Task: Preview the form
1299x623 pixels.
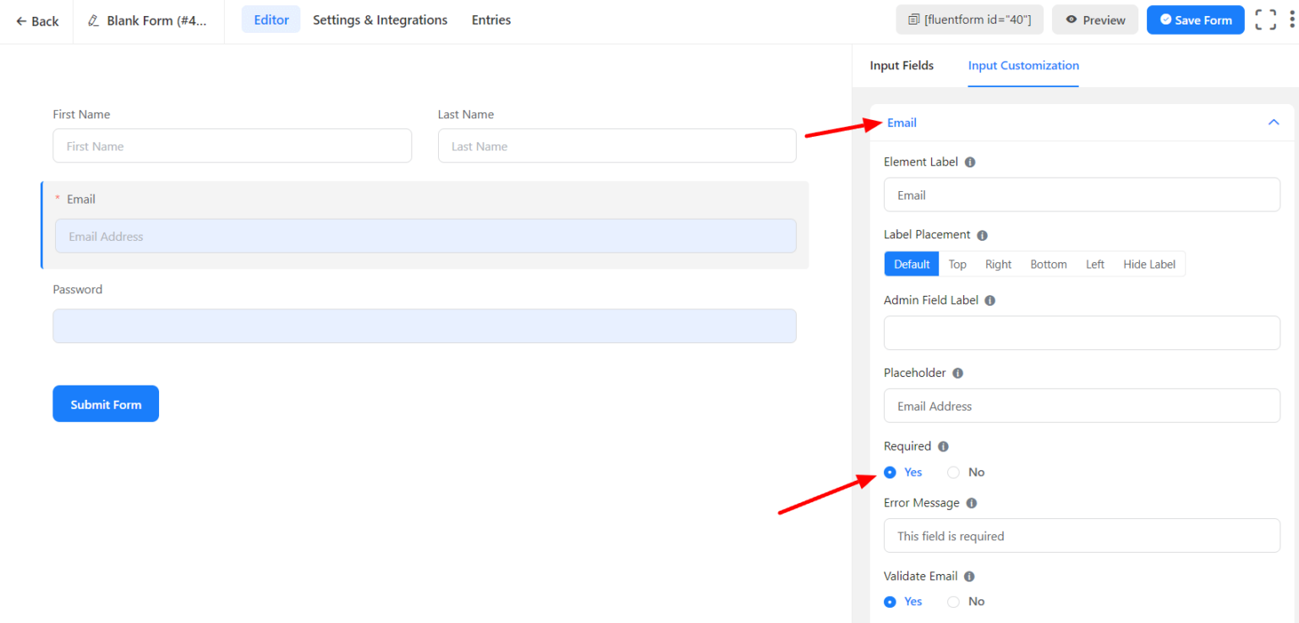Action: click(x=1094, y=19)
